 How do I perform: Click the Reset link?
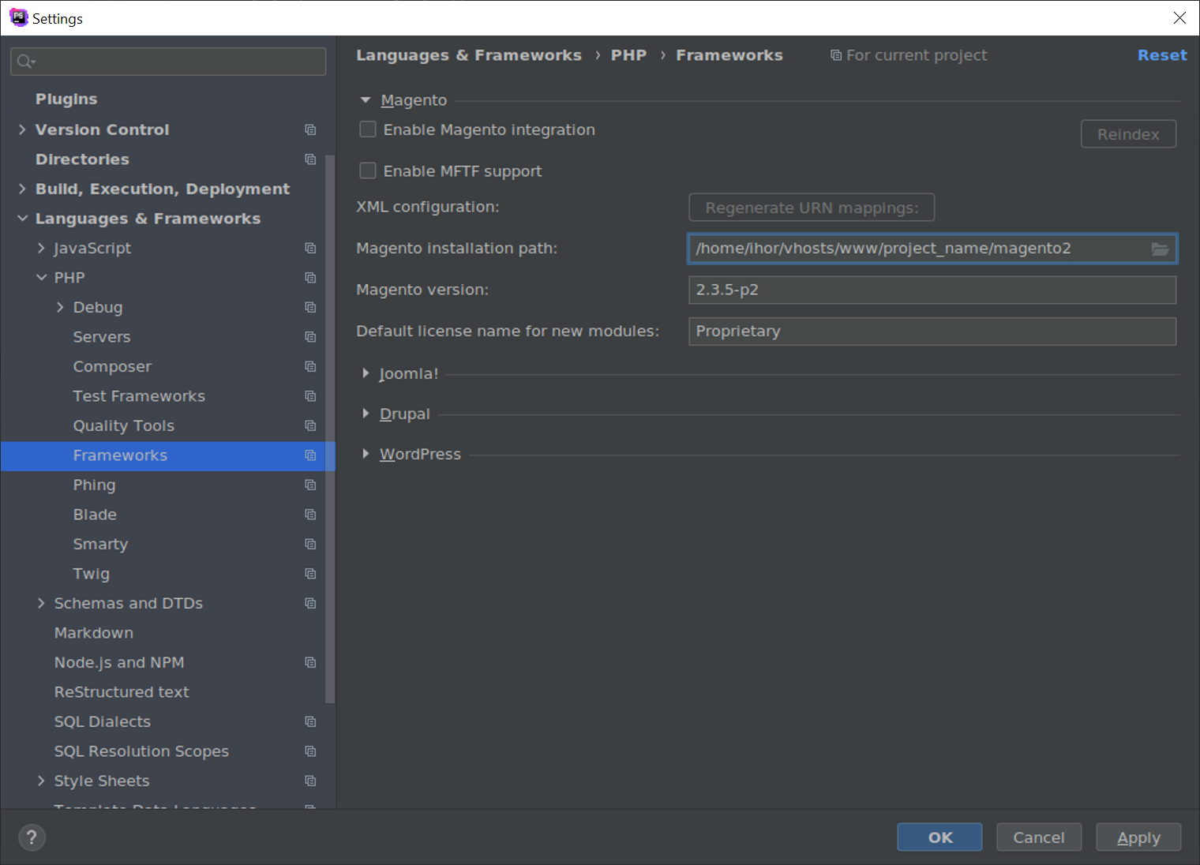click(1162, 55)
